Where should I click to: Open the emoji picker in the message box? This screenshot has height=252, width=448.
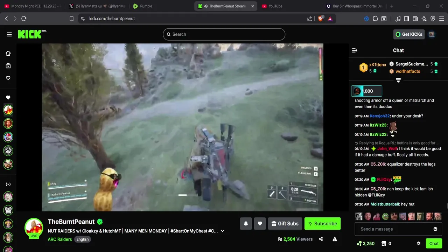(435, 229)
